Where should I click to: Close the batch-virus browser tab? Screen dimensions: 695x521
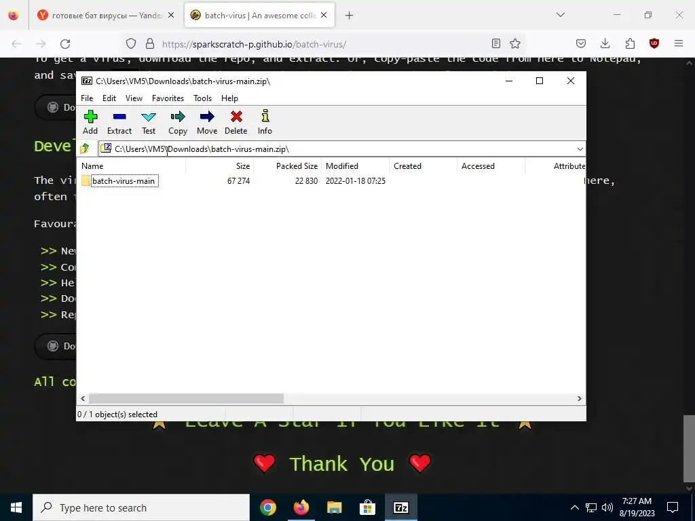pos(324,16)
